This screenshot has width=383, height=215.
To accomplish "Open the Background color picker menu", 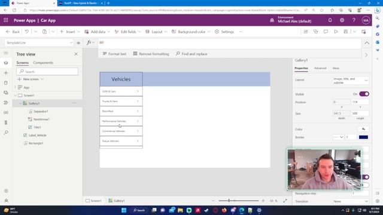I will (191, 32).
